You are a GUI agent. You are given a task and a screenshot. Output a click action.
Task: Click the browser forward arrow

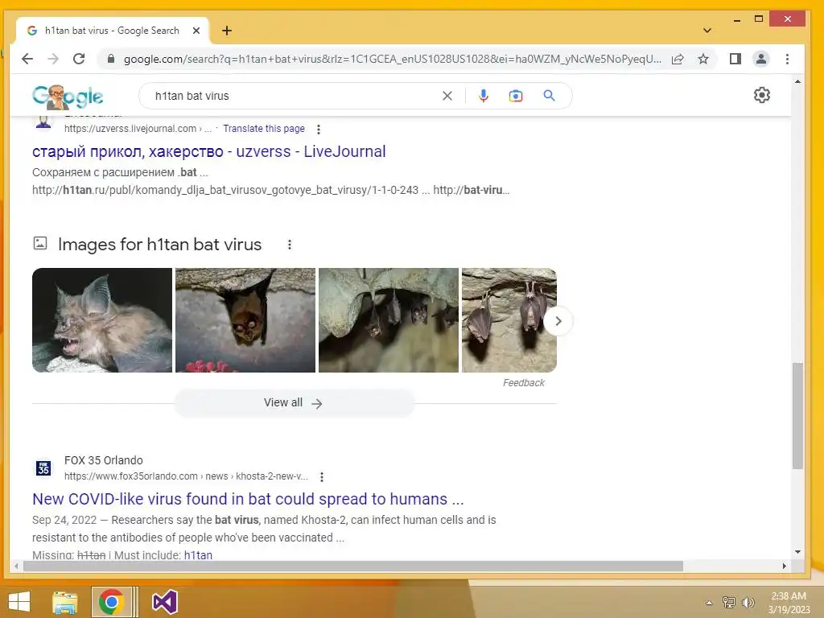pyautogui.click(x=53, y=59)
